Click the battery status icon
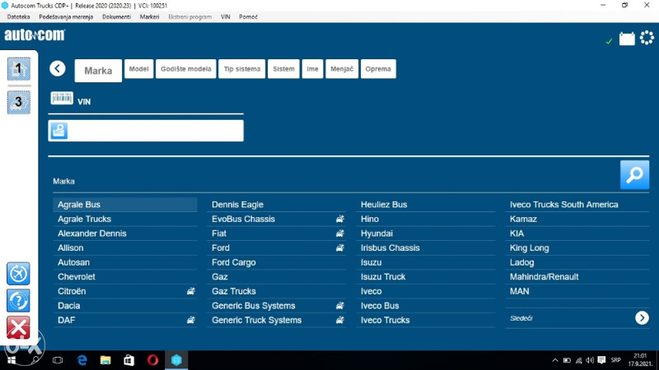This screenshot has width=659, height=370. (627, 39)
